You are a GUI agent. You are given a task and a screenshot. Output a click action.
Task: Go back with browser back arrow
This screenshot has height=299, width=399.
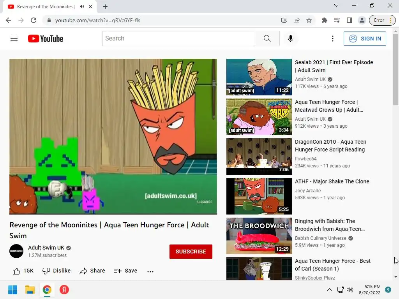(x=9, y=20)
